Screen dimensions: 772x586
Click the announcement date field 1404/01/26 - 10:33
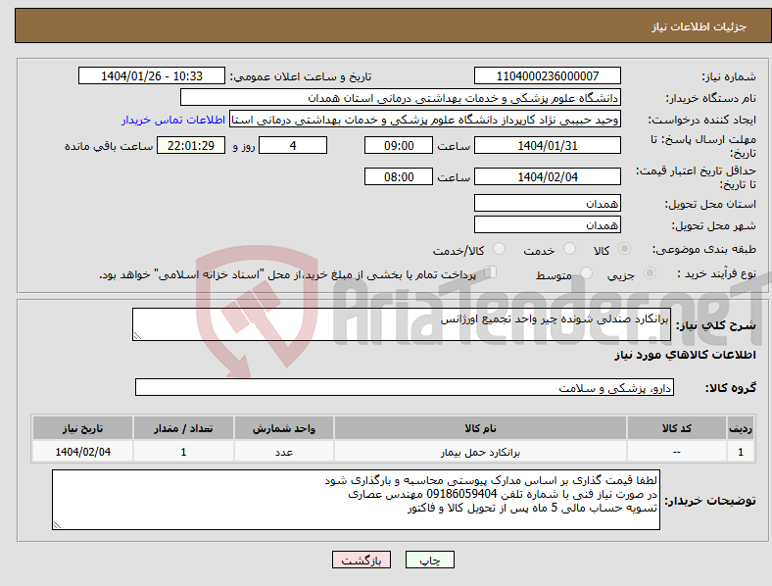tap(152, 75)
